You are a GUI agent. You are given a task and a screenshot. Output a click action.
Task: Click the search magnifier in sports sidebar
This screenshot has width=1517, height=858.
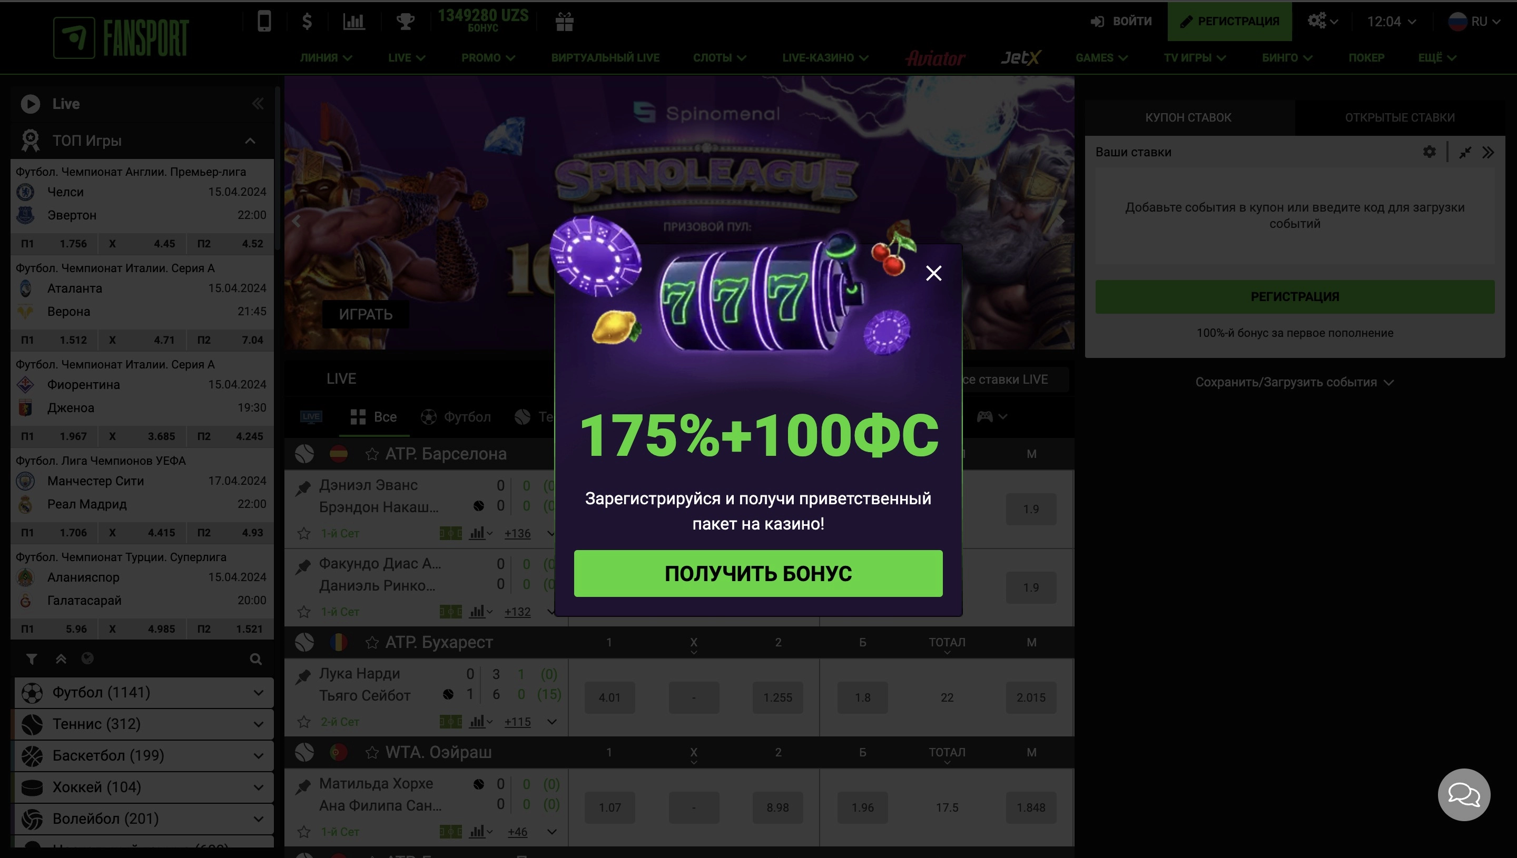tap(255, 659)
